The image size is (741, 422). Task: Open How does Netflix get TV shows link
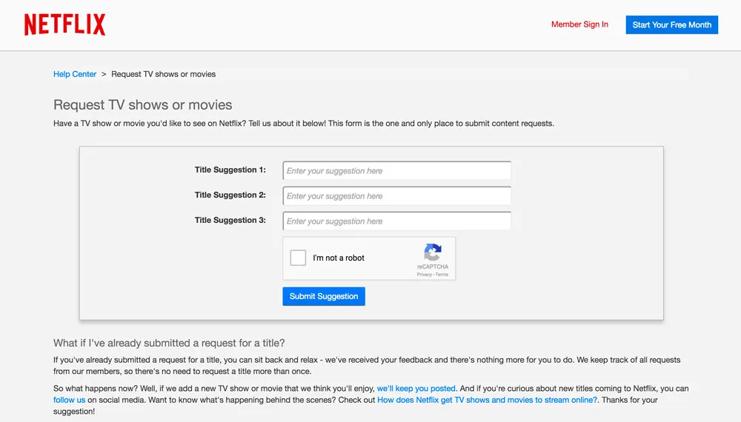488,400
